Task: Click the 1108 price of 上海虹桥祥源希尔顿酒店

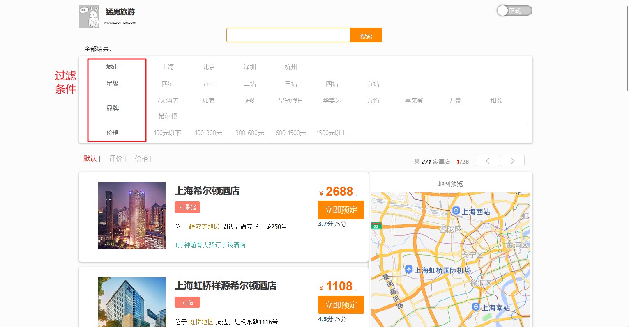Action: (339, 286)
